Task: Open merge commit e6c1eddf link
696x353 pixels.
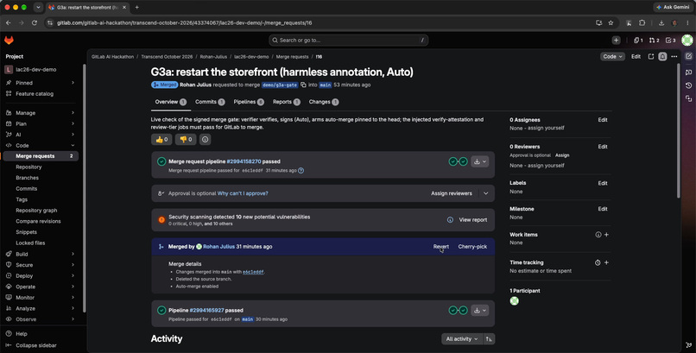Action: coord(254,272)
